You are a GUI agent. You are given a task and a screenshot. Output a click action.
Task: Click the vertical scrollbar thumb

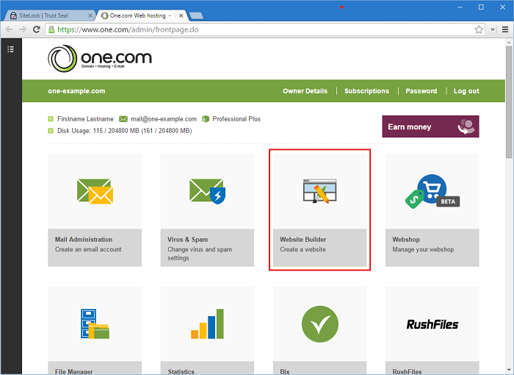pos(509,102)
